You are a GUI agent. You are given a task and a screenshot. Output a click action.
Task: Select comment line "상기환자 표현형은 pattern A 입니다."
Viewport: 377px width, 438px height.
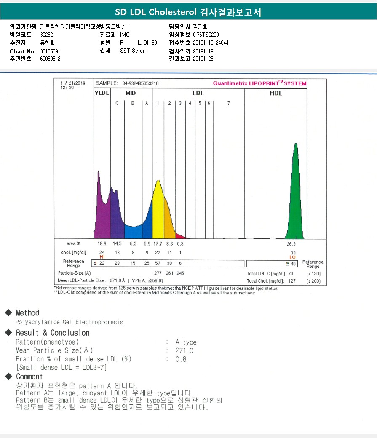coord(77,386)
